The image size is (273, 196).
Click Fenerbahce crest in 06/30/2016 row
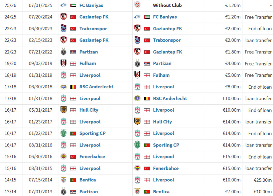pyautogui.click(x=64, y=157)
